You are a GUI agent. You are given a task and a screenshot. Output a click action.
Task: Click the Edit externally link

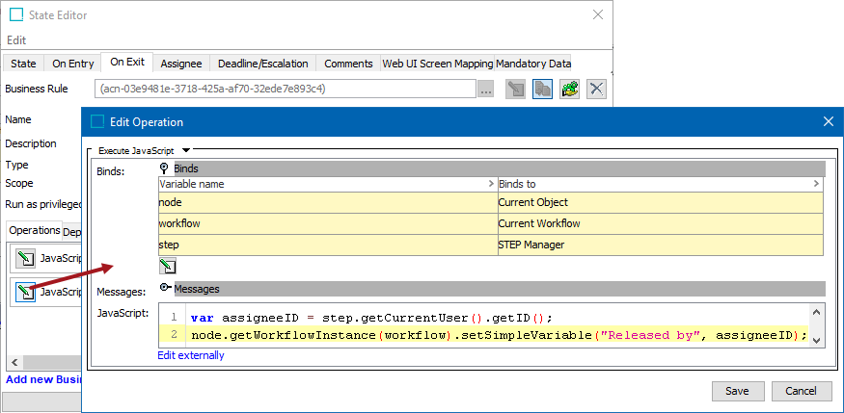click(191, 355)
